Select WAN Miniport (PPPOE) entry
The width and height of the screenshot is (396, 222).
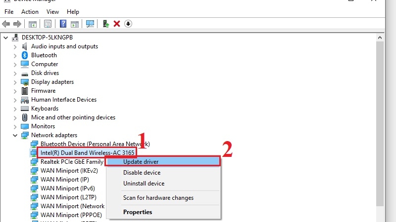71,215
